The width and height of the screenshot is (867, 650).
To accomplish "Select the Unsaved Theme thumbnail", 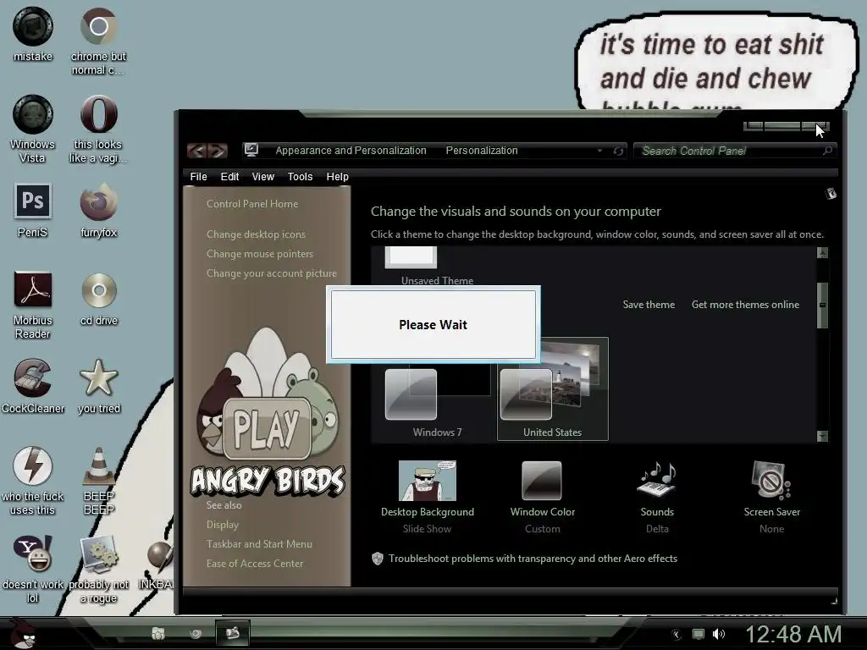I will pyautogui.click(x=411, y=257).
